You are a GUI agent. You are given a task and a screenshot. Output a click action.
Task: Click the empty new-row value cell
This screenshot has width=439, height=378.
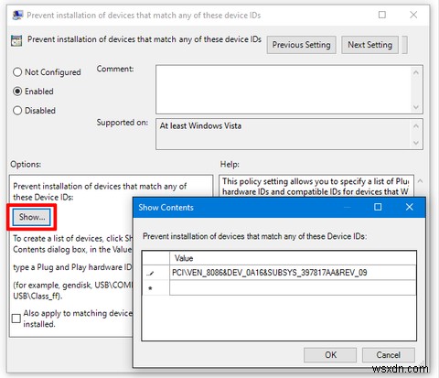click(293, 287)
